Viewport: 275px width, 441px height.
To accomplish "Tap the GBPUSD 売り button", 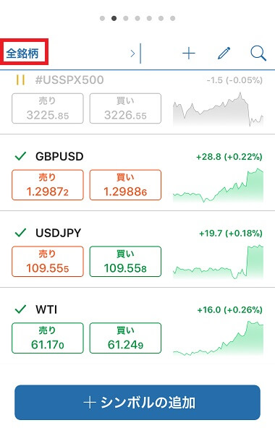I will [48, 185].
